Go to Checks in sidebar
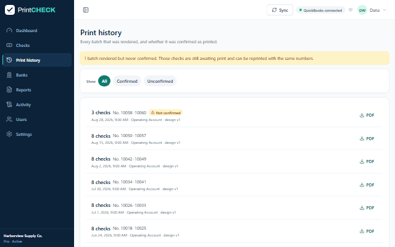The height and width of the screenshot is (247, 395). [37, 45]
